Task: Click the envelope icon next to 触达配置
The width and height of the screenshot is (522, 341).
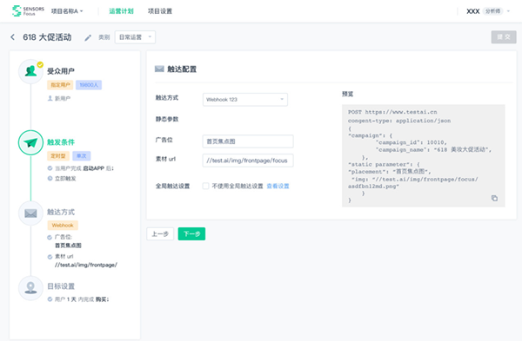Action: (159, 69)
